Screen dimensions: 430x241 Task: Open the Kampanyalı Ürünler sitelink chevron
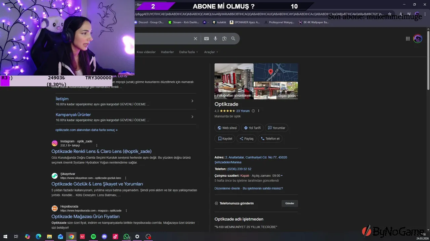tap(192, 117)
